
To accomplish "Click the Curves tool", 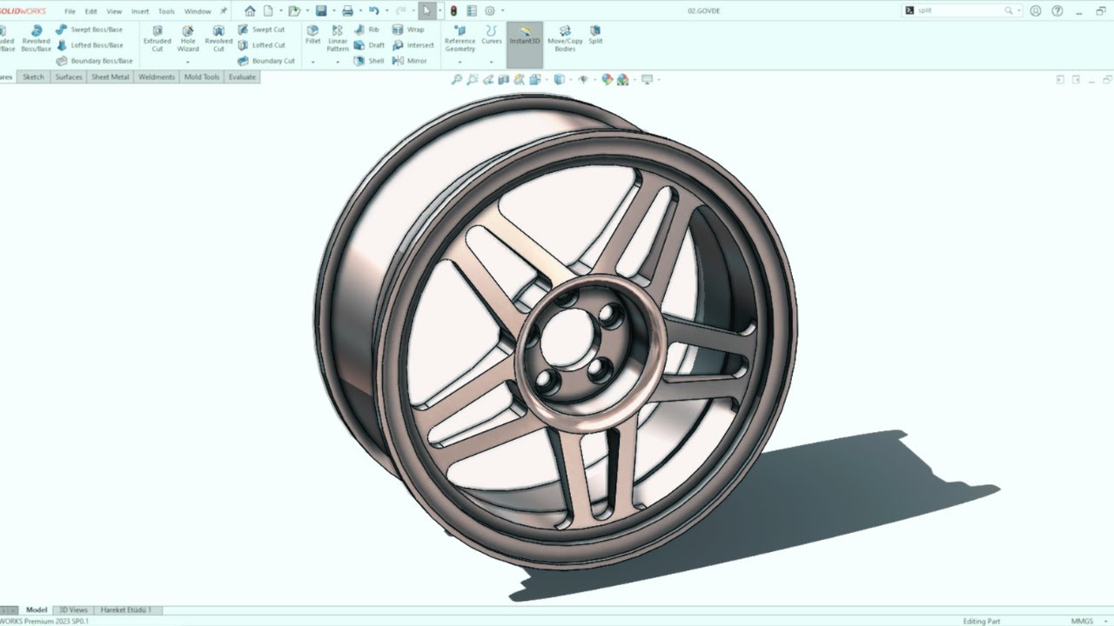I will pos(492,35).
